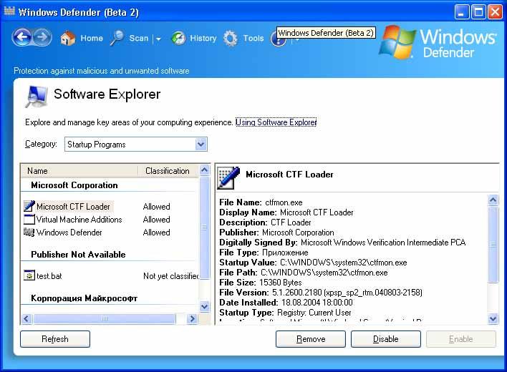Minimize the Windows Defender window
This screenshot has height=372, width=507.
coord(461,12)
